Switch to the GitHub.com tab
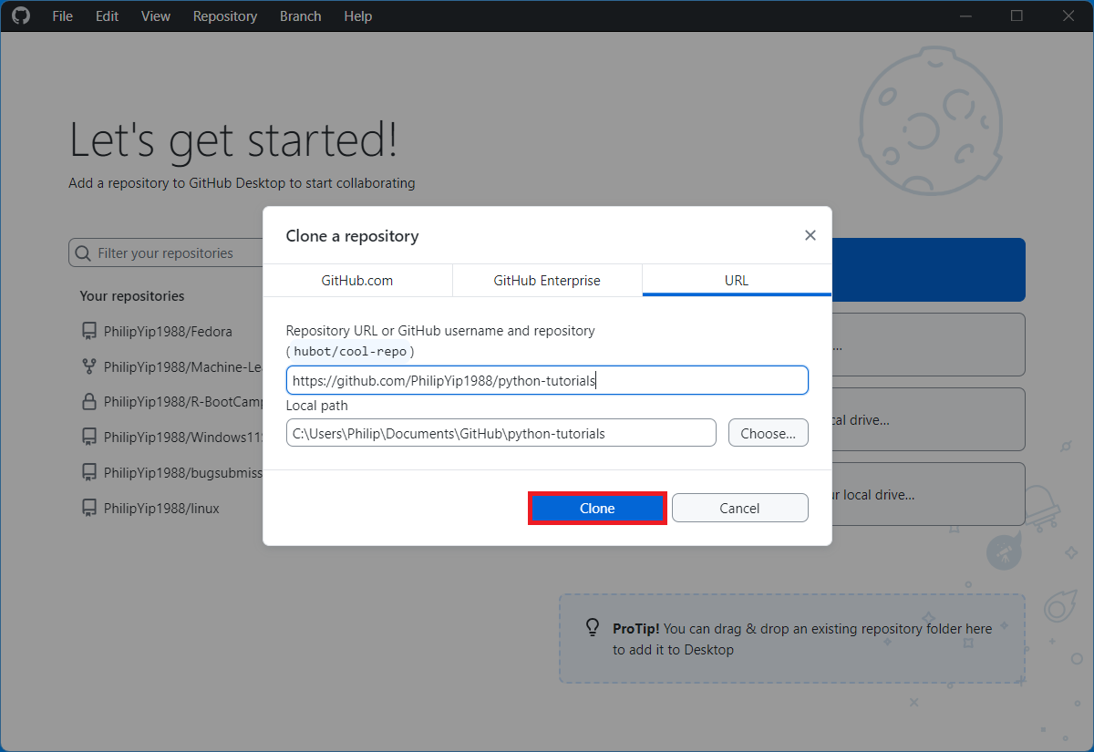This screenshot has height=752, width=1094. [357, 281]
